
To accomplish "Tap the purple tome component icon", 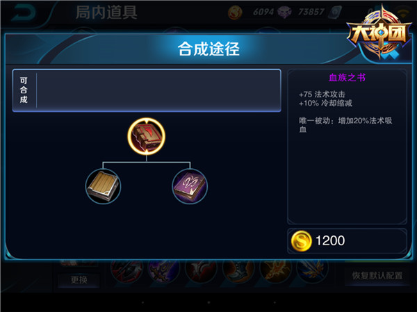I will (x=190, y=186).
